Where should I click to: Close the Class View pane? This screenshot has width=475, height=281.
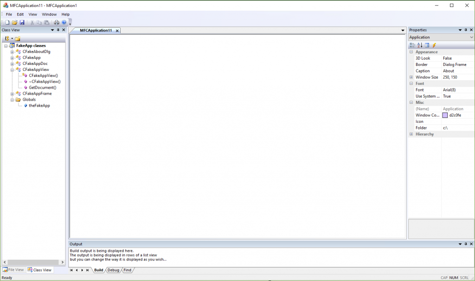64,30
